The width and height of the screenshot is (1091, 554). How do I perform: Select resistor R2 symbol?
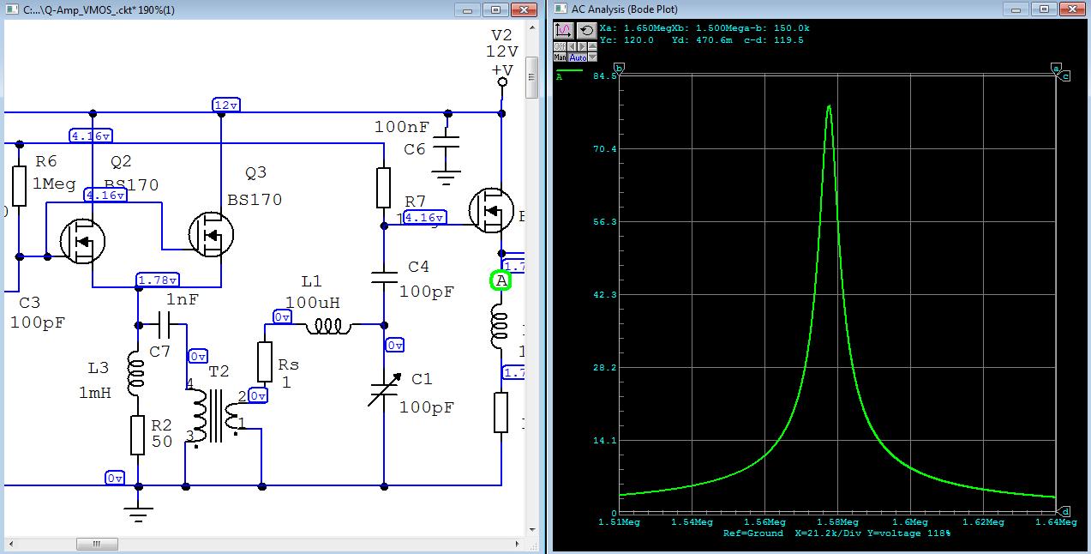pos(137,435)
